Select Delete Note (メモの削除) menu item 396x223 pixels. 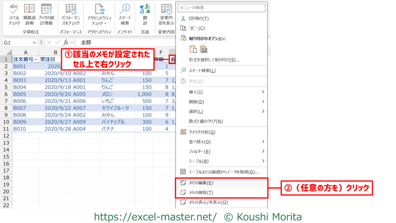pyautogui.click(x=201, y=193)
